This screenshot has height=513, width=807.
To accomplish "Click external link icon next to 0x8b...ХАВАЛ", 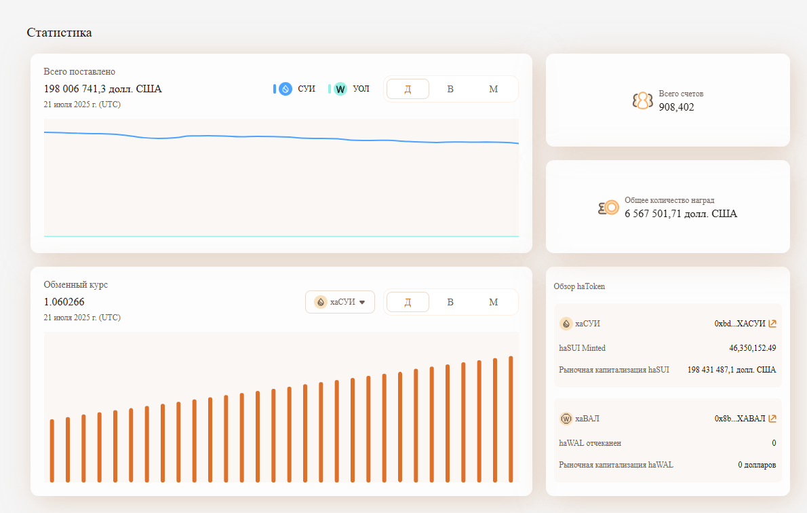I will point(772,419).
